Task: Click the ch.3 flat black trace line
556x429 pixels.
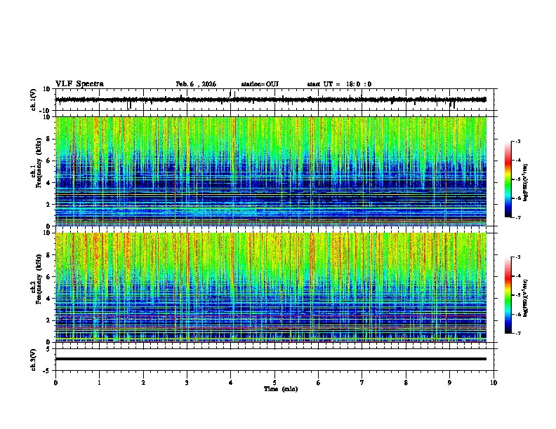Action: (x=271, y=359)
